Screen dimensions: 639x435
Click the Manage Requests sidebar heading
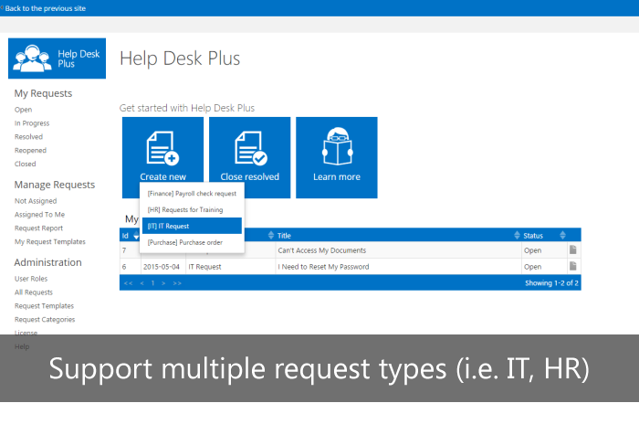[x=55, y=185]
